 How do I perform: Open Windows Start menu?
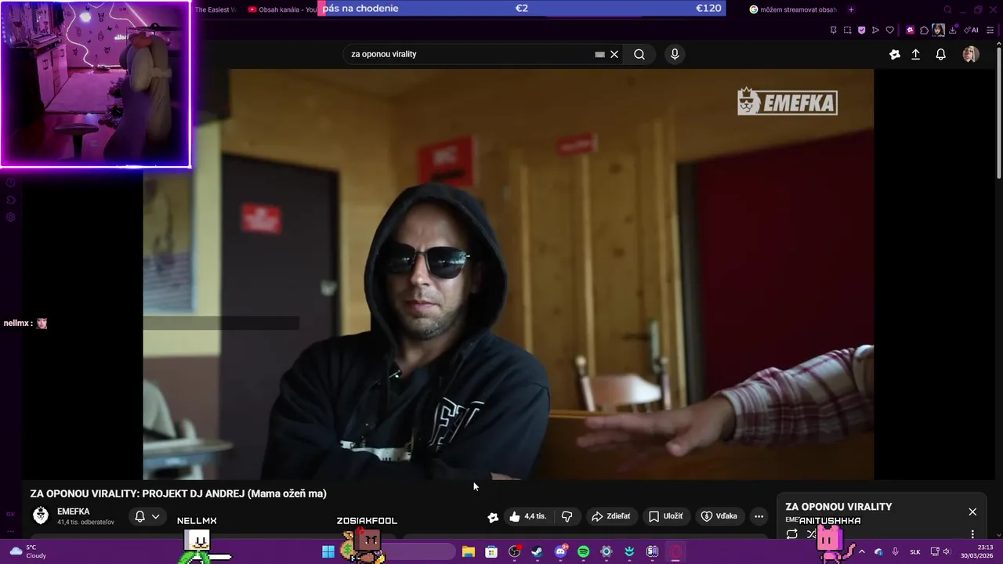(328, 551)
